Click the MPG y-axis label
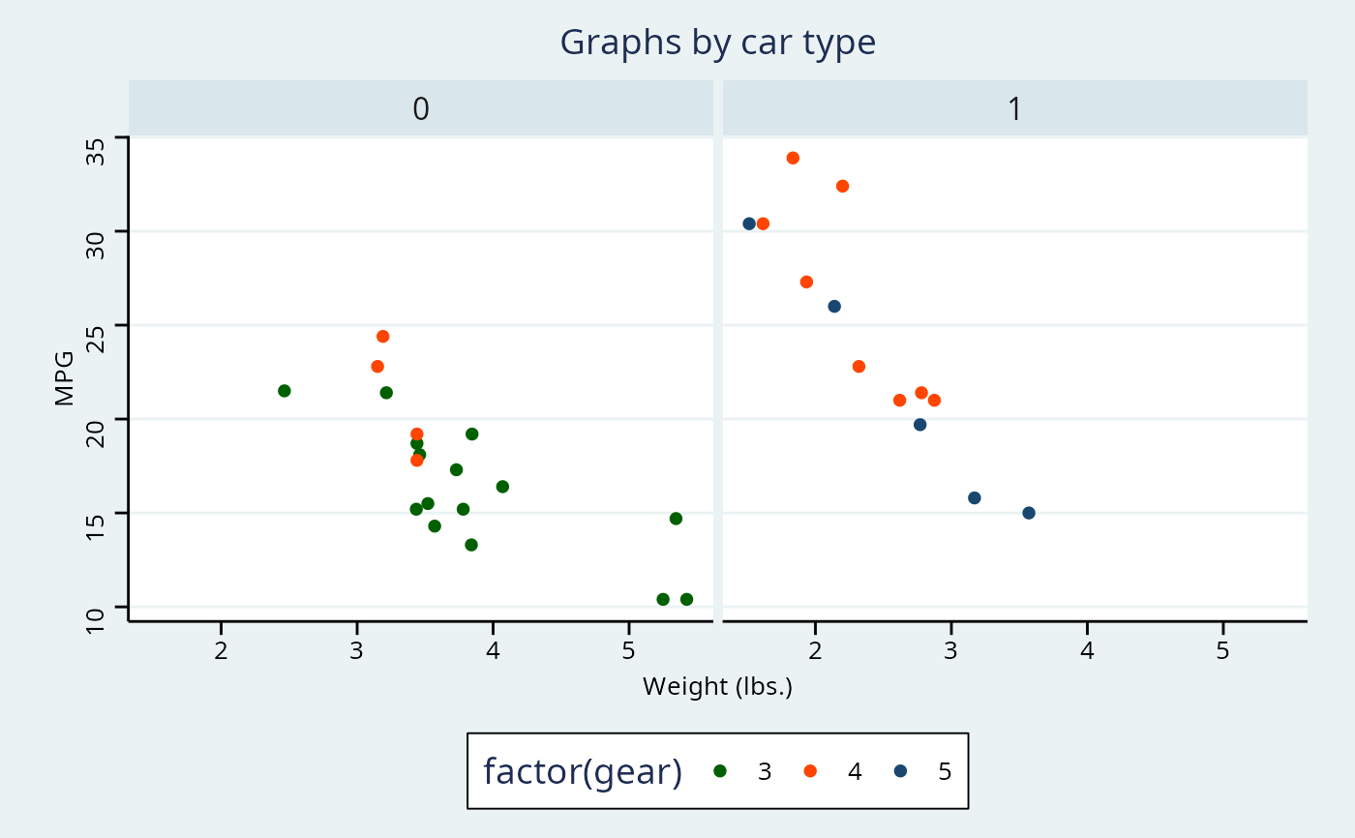Image resolution: width=1355 pixels, height=838 pixels. pos(64,379)
